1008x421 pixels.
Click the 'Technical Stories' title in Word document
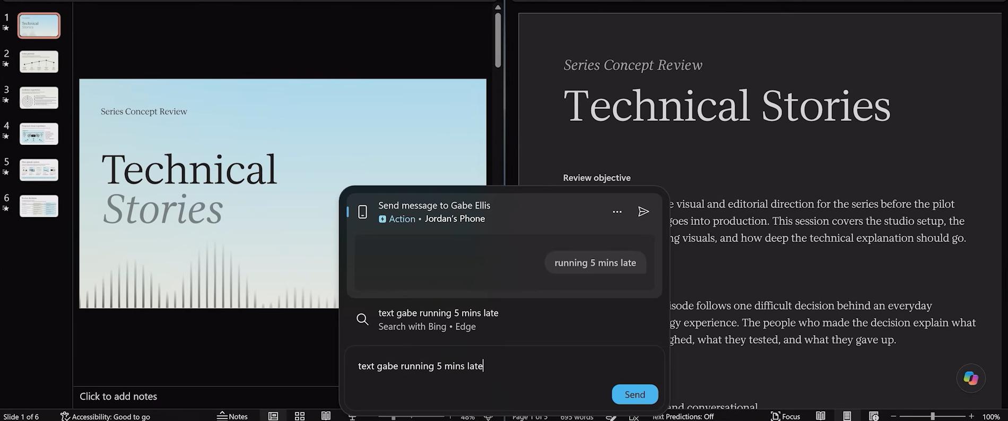[x=727, y=106]
